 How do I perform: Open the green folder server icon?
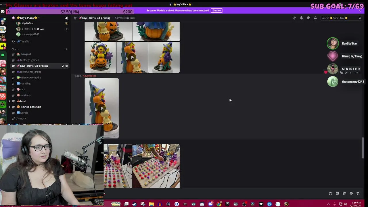pyautogui.click(x=3, y=55)
